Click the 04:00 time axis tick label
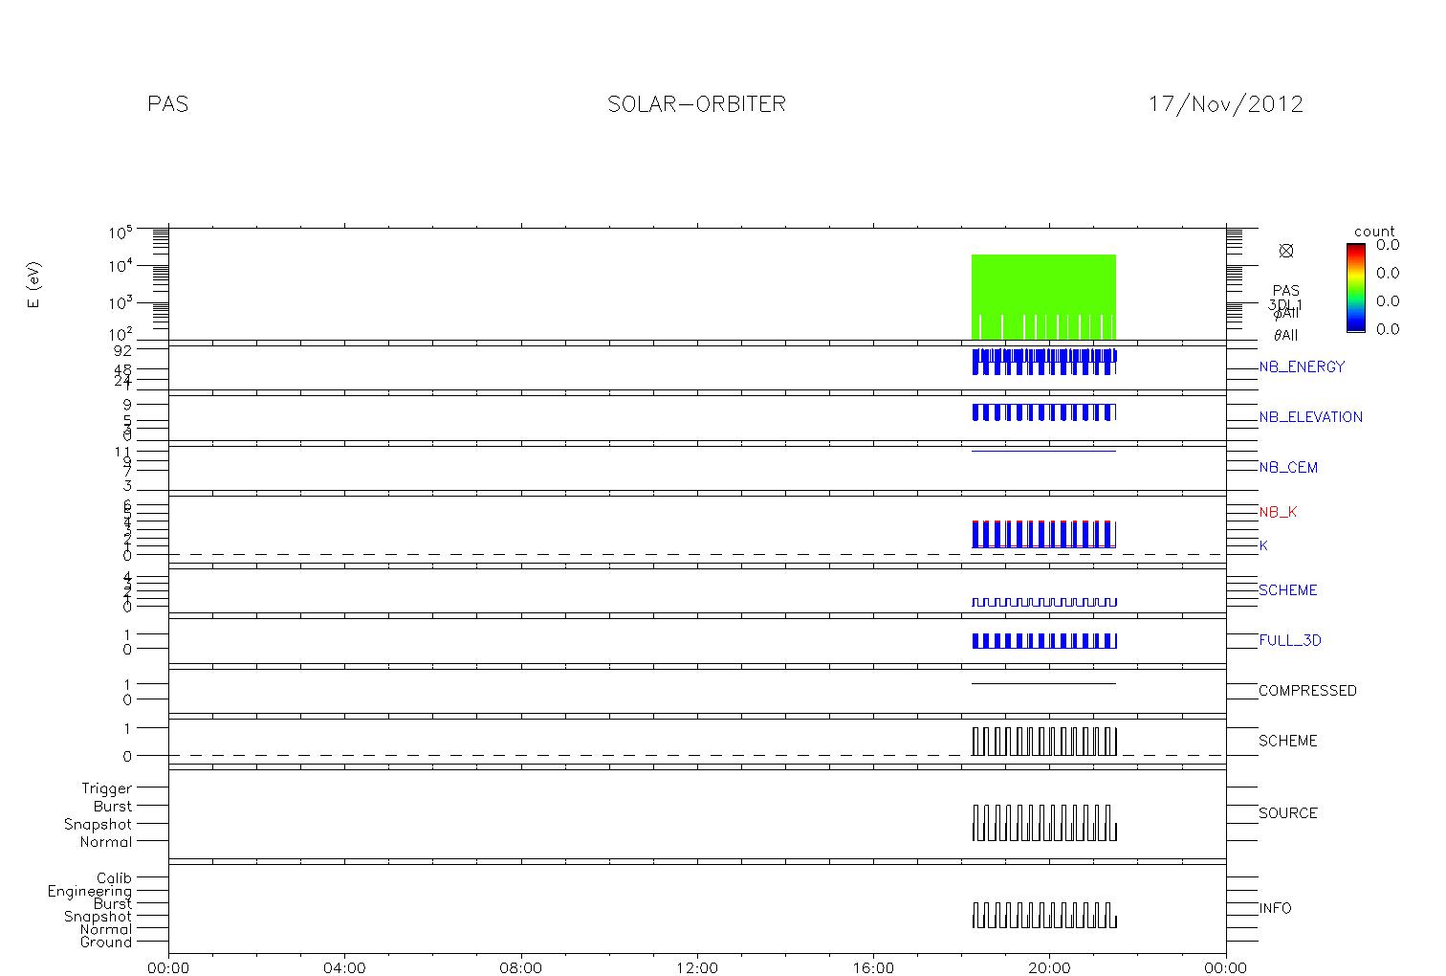This screenshot has width=1446, height=976. 345,967
